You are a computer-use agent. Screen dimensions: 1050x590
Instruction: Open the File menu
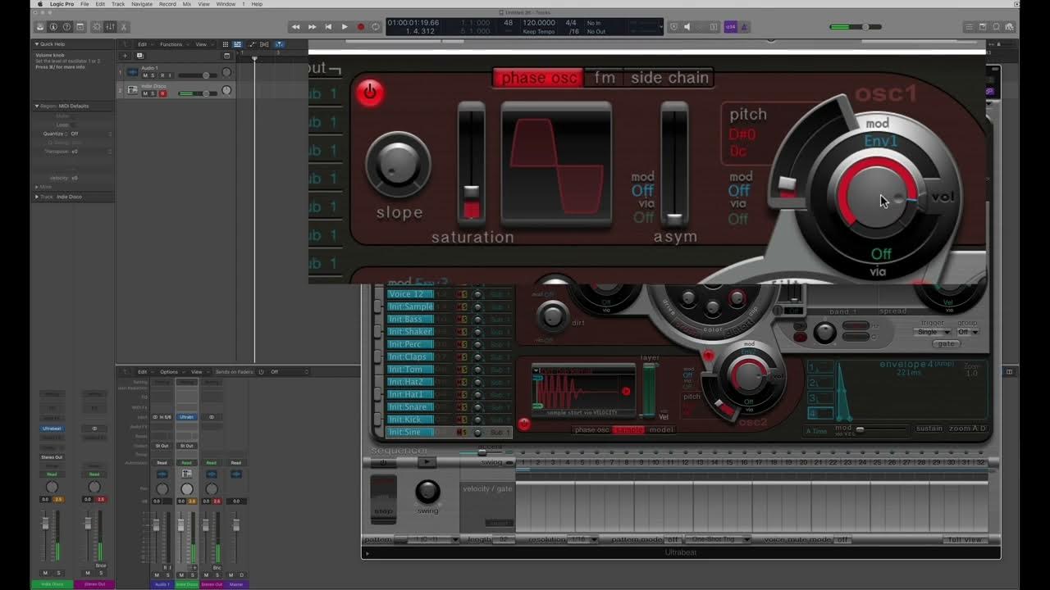84,4
